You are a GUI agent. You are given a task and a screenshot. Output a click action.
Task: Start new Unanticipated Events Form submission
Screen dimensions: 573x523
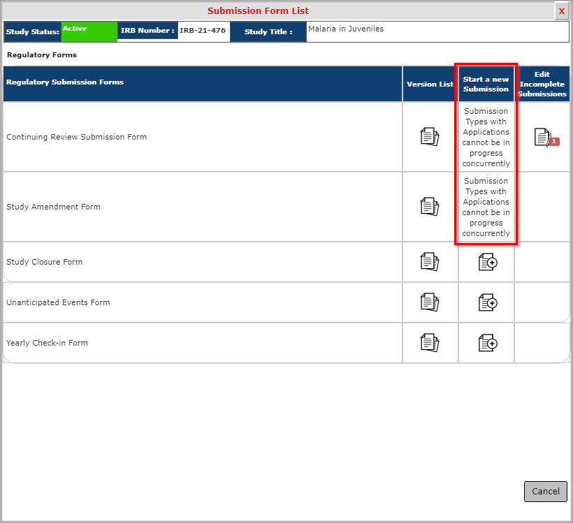(488, 302)
